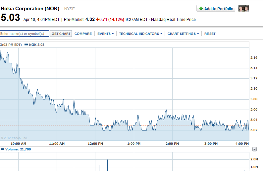
Task: Click the 5.02 price axis label
Action: (254, 130)
